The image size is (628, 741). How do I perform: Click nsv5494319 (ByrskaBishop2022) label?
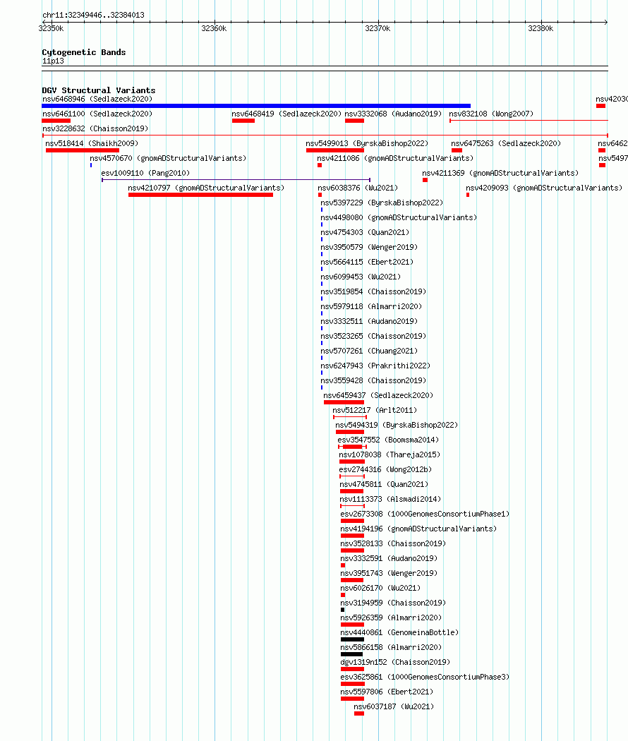(397, 426)
